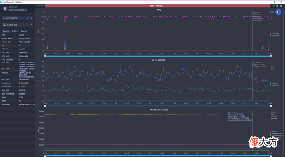Click CPU Usage range slider right handle
The image size is (285, 157).
271,106
